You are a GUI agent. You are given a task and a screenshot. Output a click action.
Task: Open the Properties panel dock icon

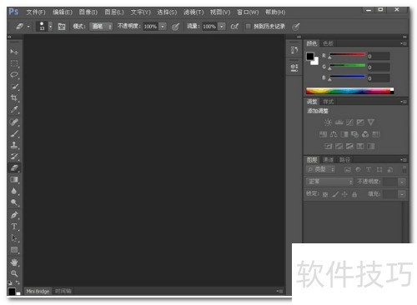[x=294, y=67]
